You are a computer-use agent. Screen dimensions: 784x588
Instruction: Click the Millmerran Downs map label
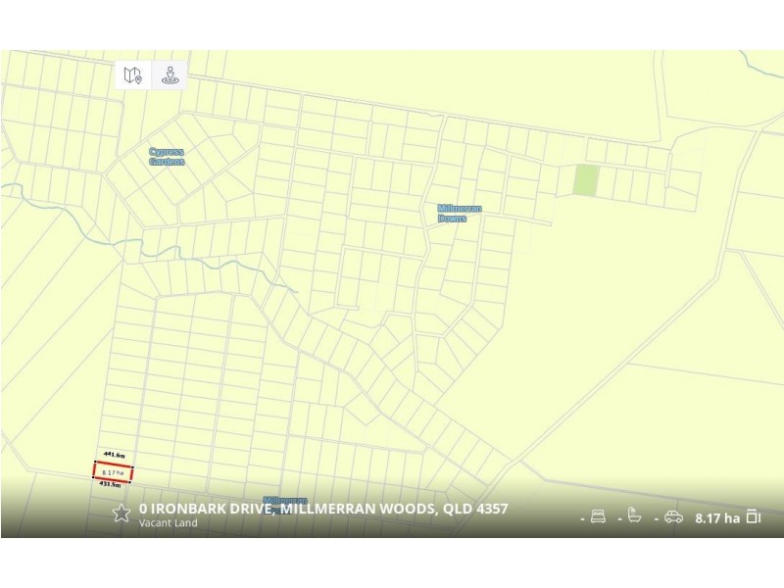[x=460, y=214]
